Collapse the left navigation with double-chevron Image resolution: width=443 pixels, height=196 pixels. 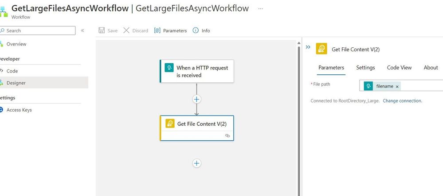tap(82, 31)
